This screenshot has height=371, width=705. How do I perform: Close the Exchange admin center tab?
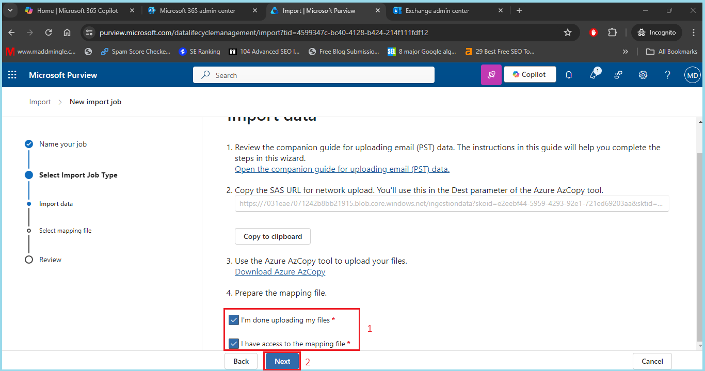pyautogui.click(x=501, y=10)
